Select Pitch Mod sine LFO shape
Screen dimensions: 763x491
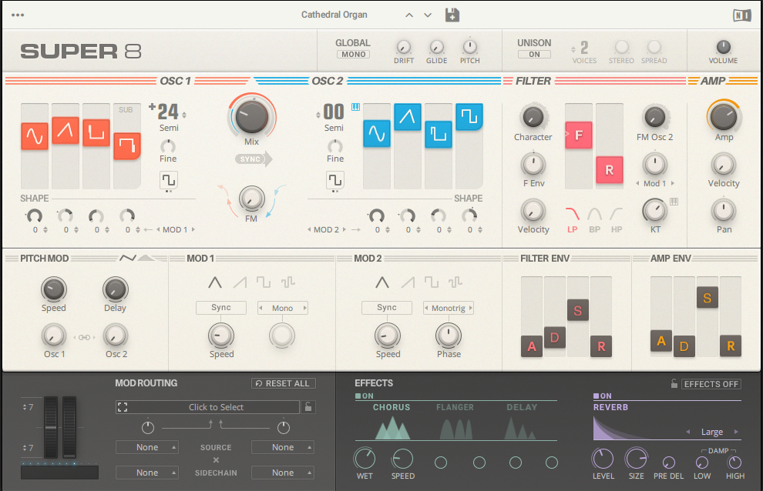point(127,258)
